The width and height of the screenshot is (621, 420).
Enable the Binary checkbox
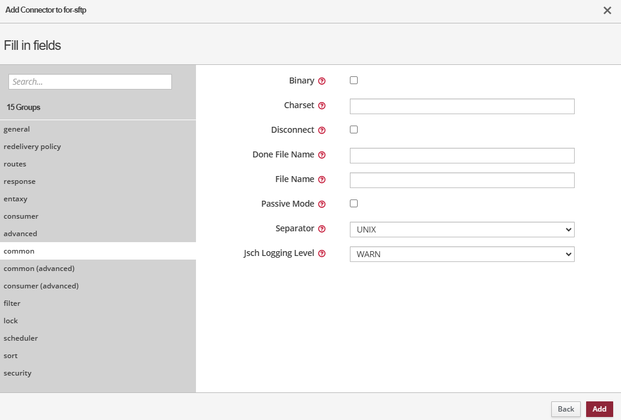point(353,81)
